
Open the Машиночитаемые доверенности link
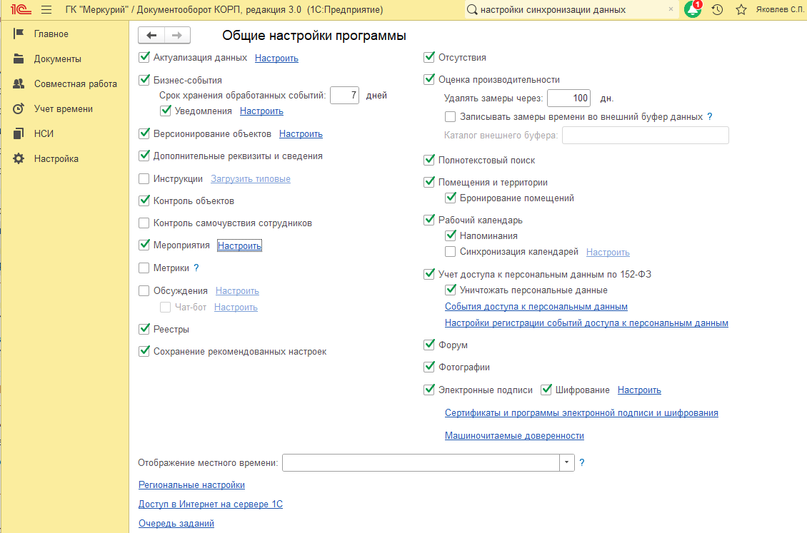[514, 436]
